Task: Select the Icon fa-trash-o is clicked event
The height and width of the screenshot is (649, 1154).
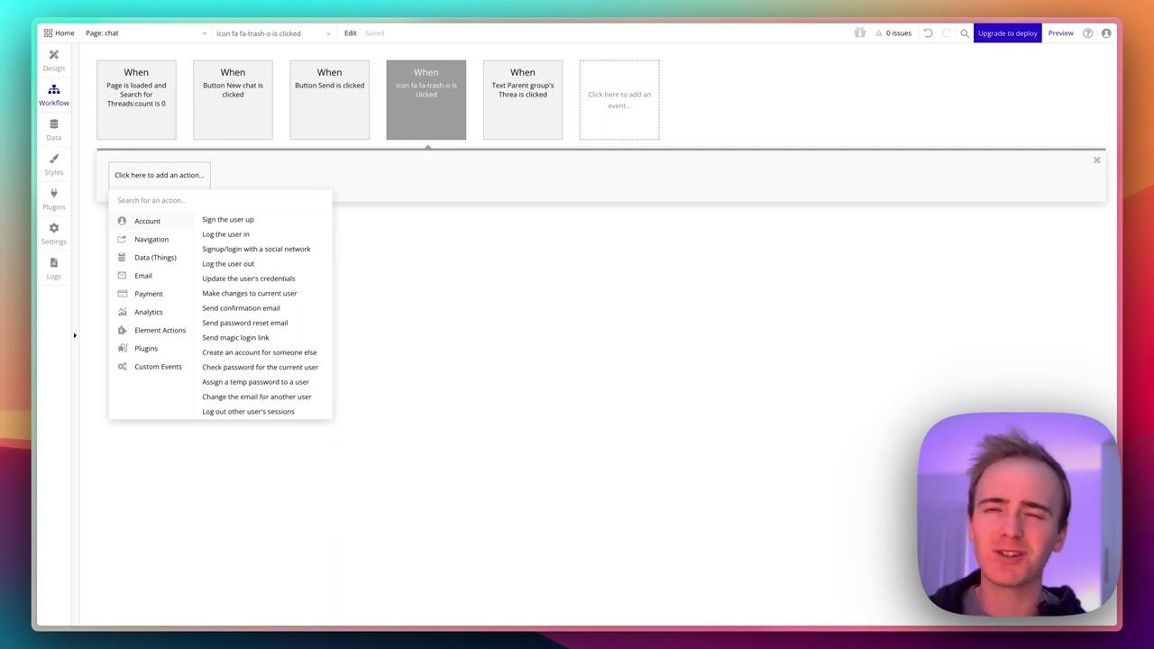Action: click(x=426, y=100)
